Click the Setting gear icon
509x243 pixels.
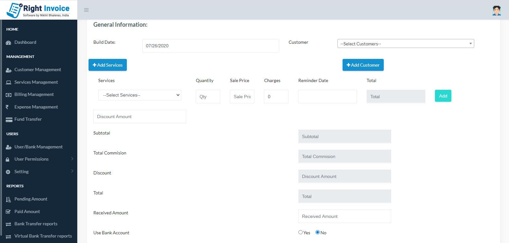point(8,172)
